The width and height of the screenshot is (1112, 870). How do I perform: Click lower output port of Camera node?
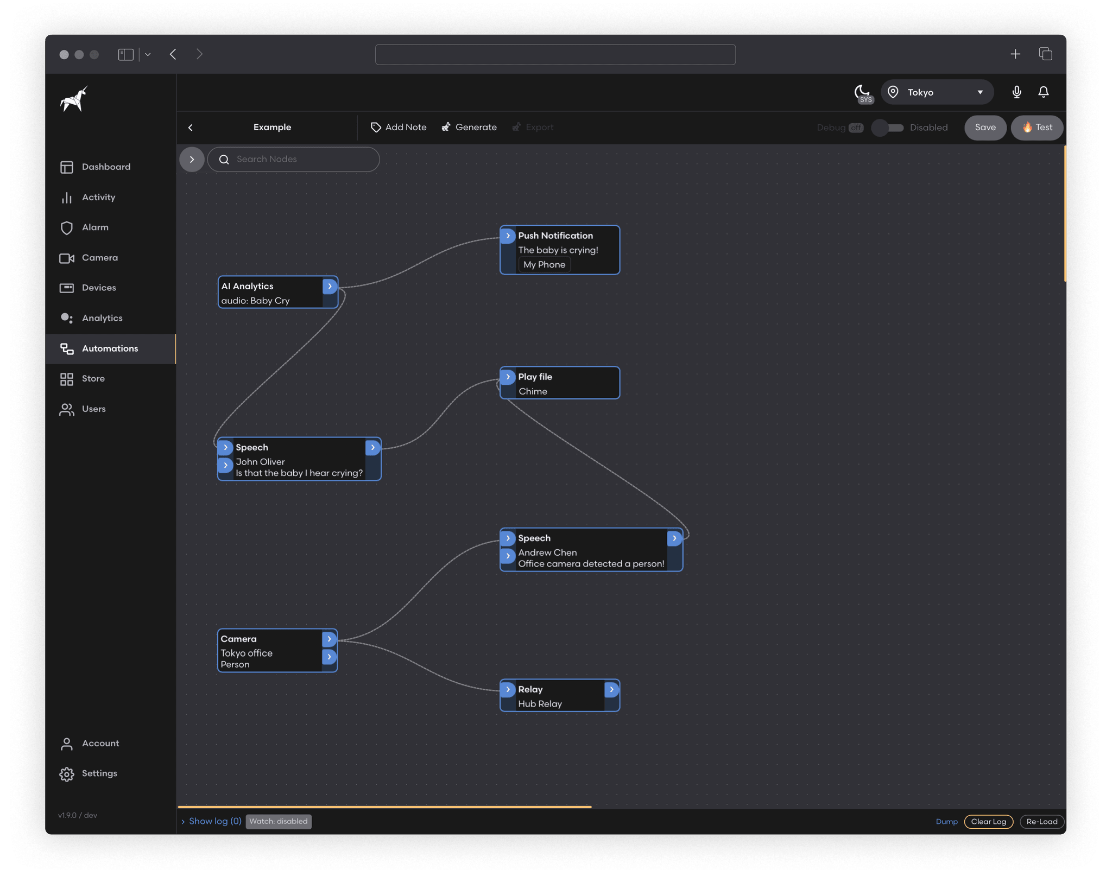(x=329, y=657)
